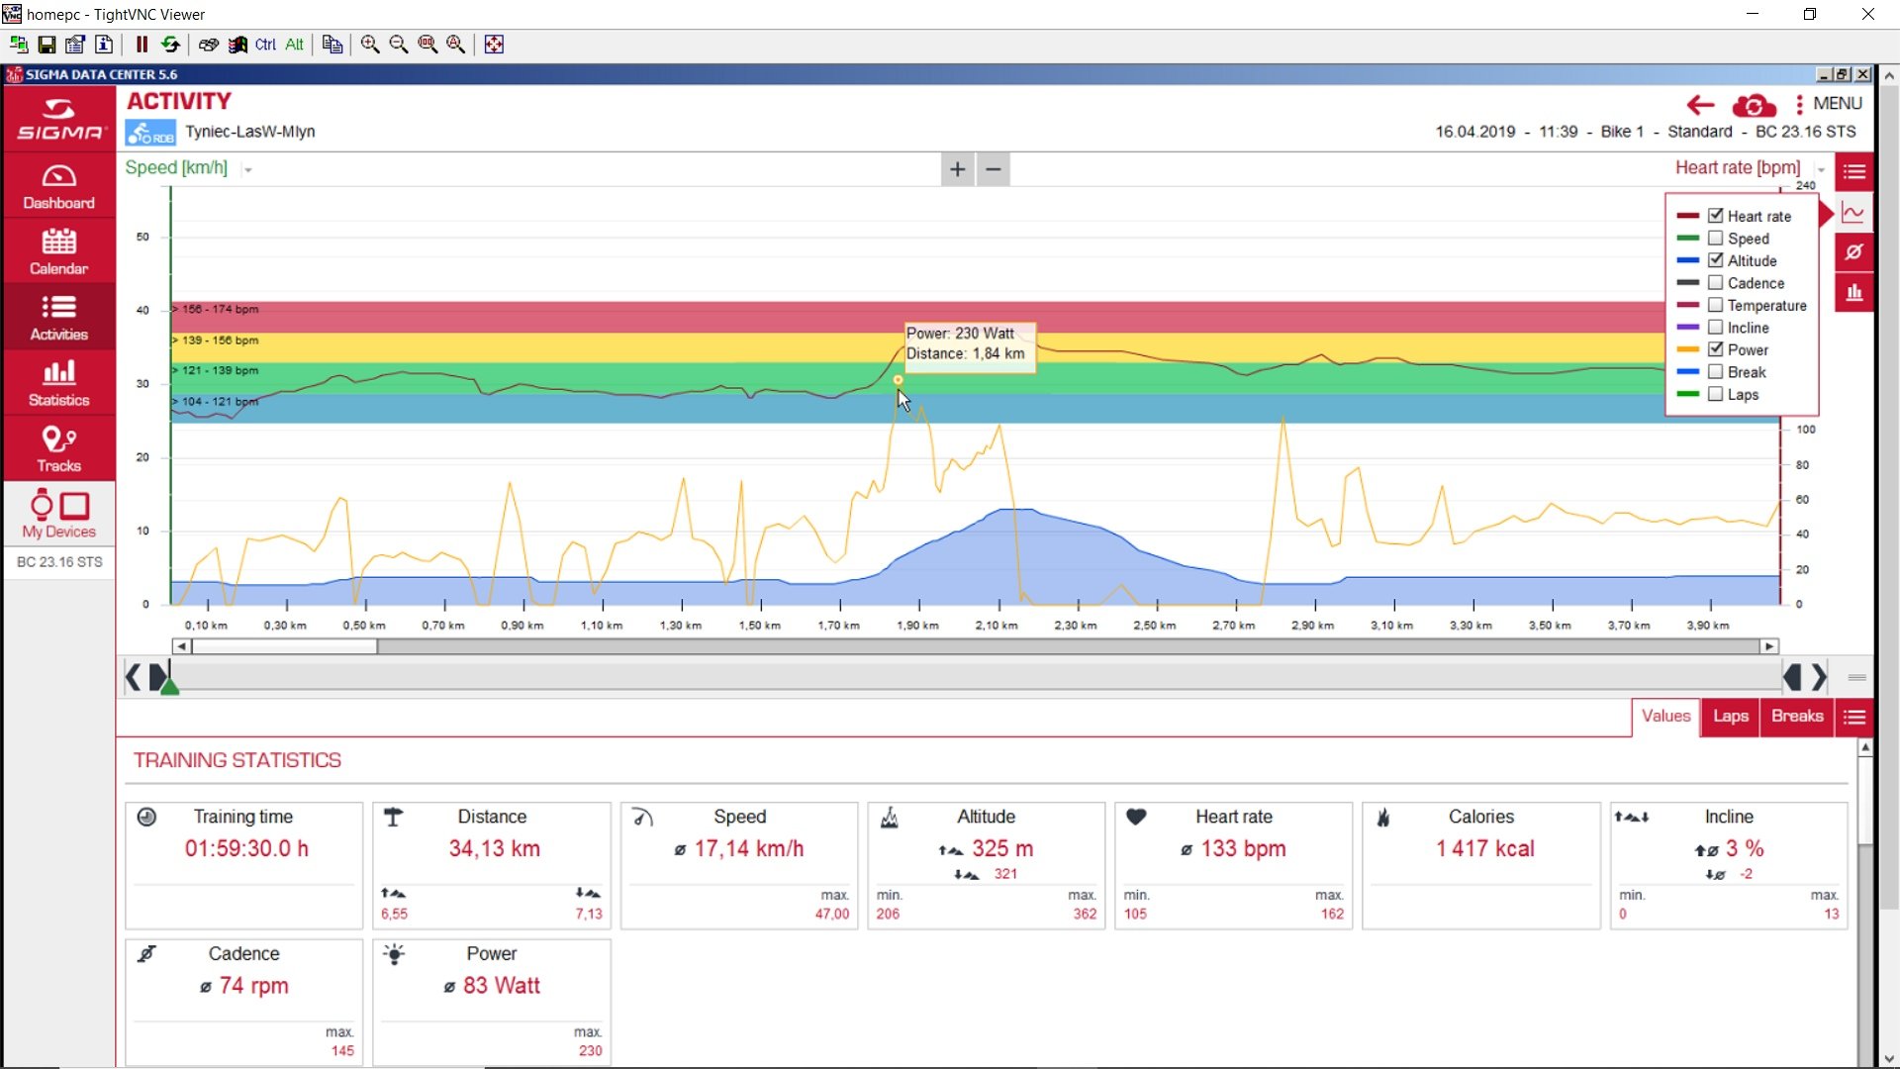Open VNC connection info icon

[104, 45]
